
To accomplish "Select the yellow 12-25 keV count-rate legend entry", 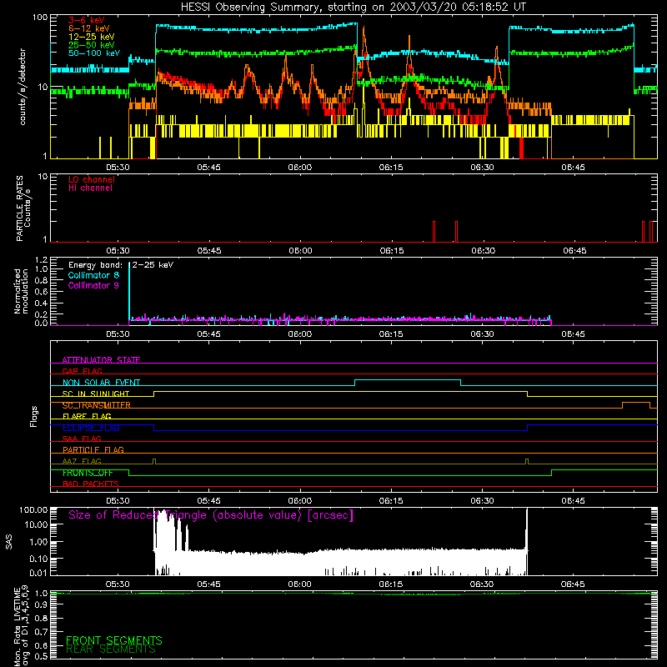I will [x=92, y=37].
